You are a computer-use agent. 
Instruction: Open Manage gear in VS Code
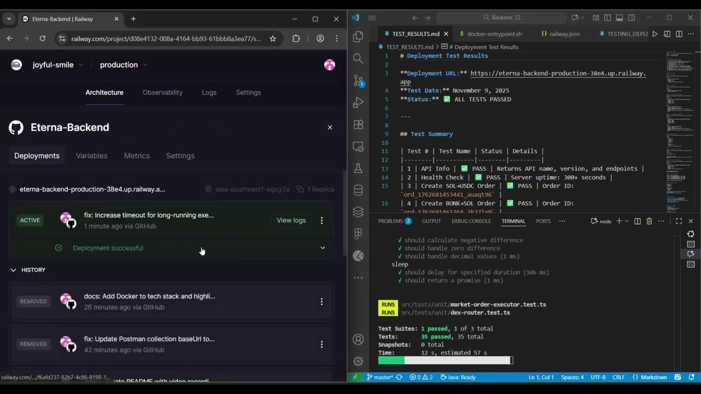358,361
